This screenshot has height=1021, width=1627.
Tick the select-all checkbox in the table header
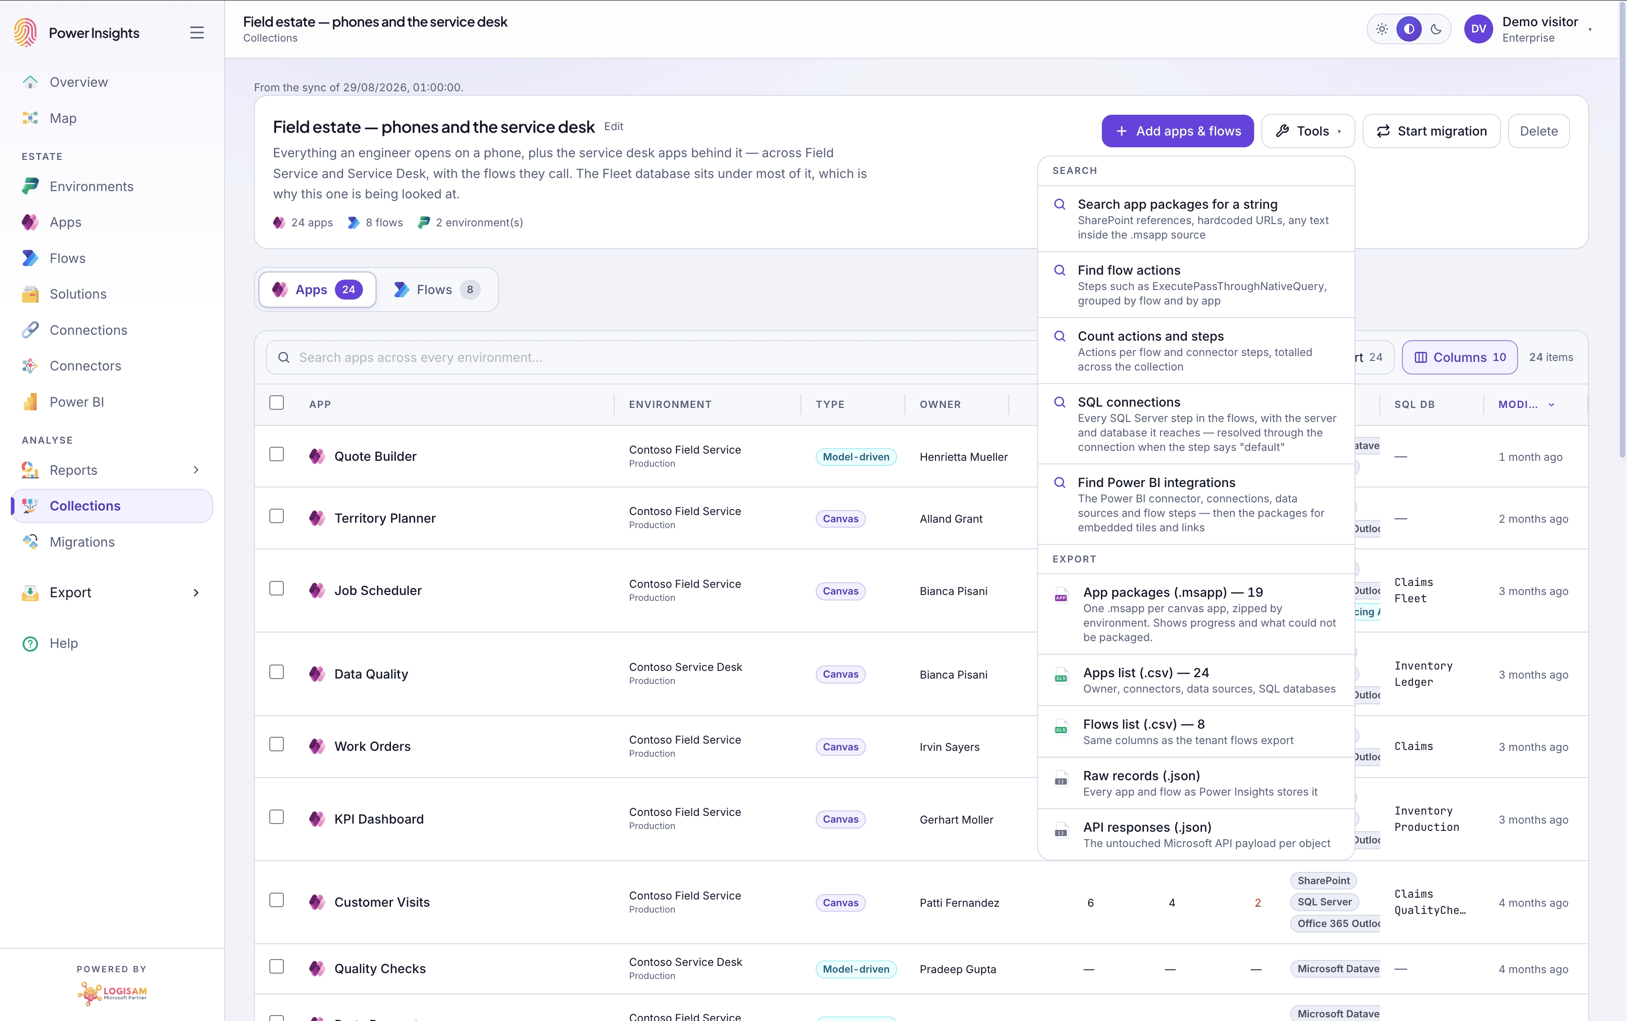coord(276,403)
